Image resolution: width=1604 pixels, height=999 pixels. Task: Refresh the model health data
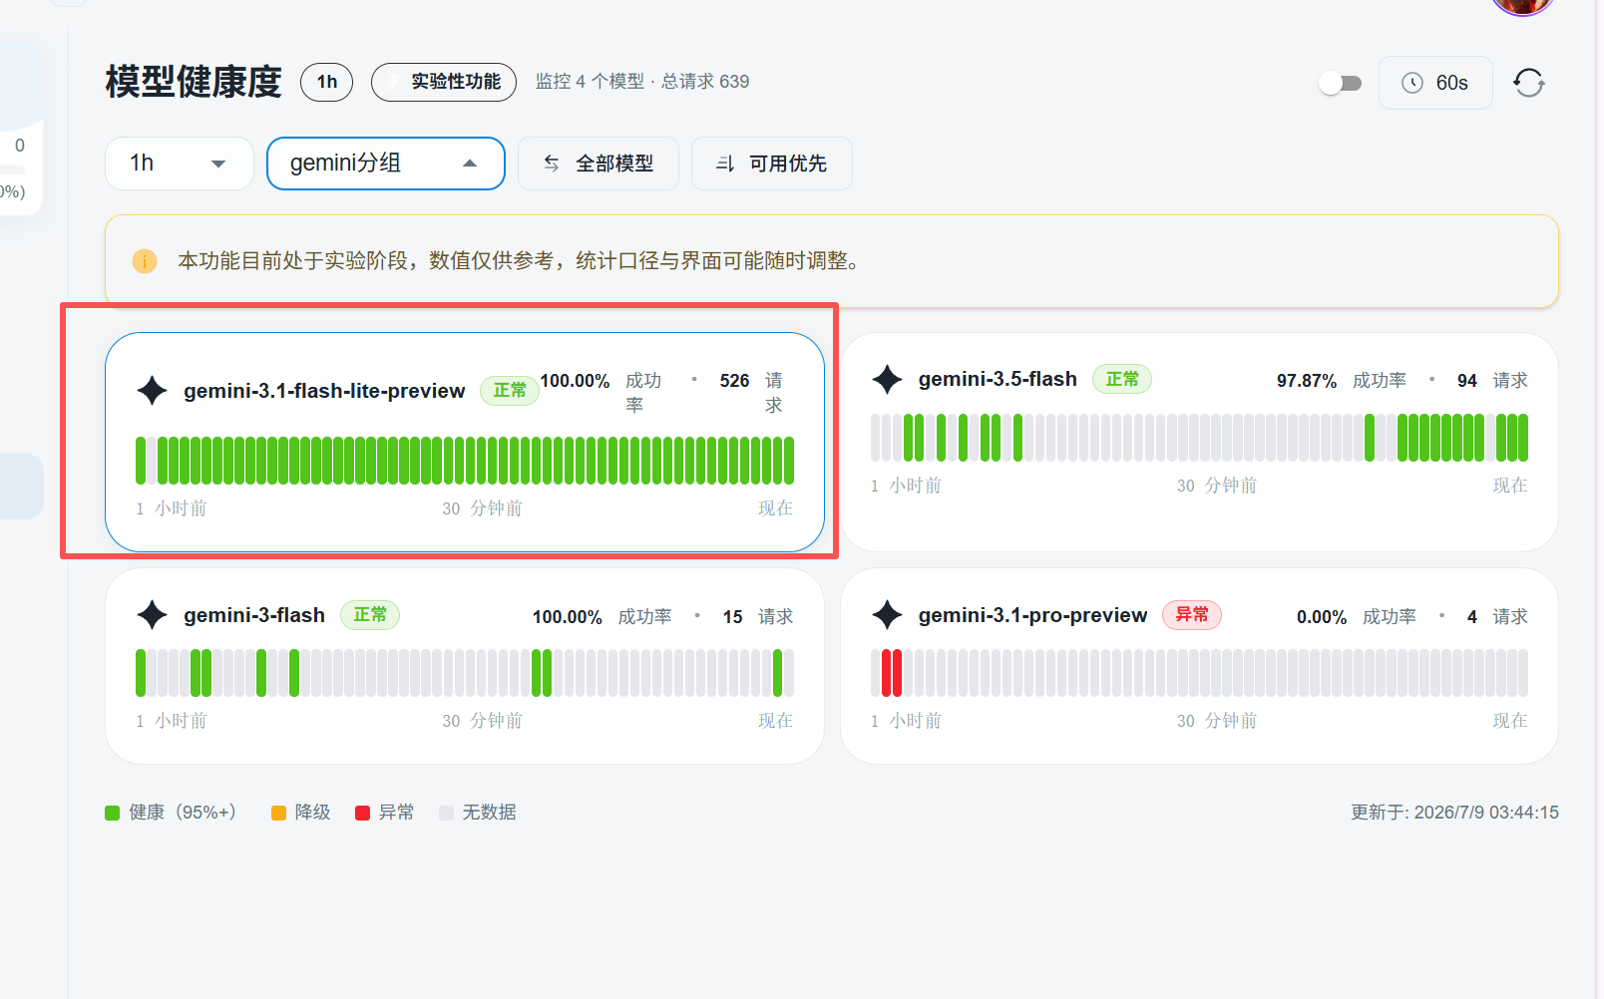[x=1528, y=83]
